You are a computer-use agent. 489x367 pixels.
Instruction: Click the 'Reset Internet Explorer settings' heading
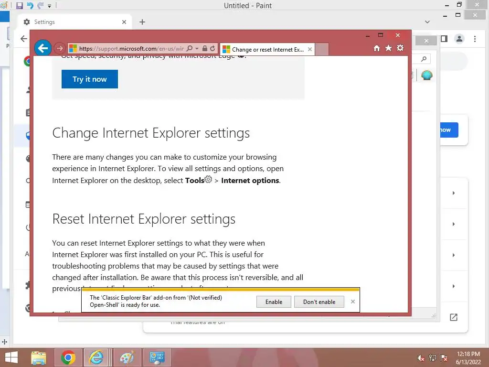144,219
